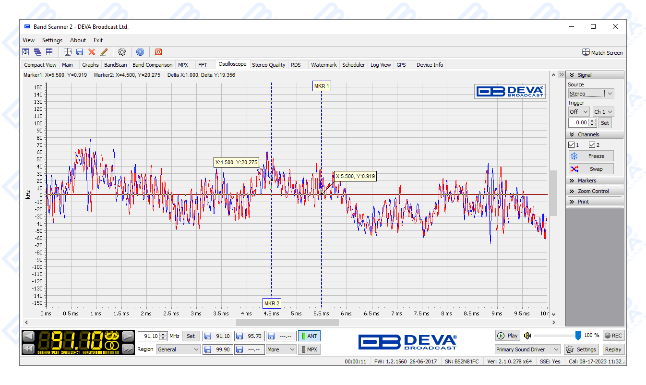Open settings via the gear toolbar icon
The width and height of the screenshot is (646, 385).
tap(122, 52)
